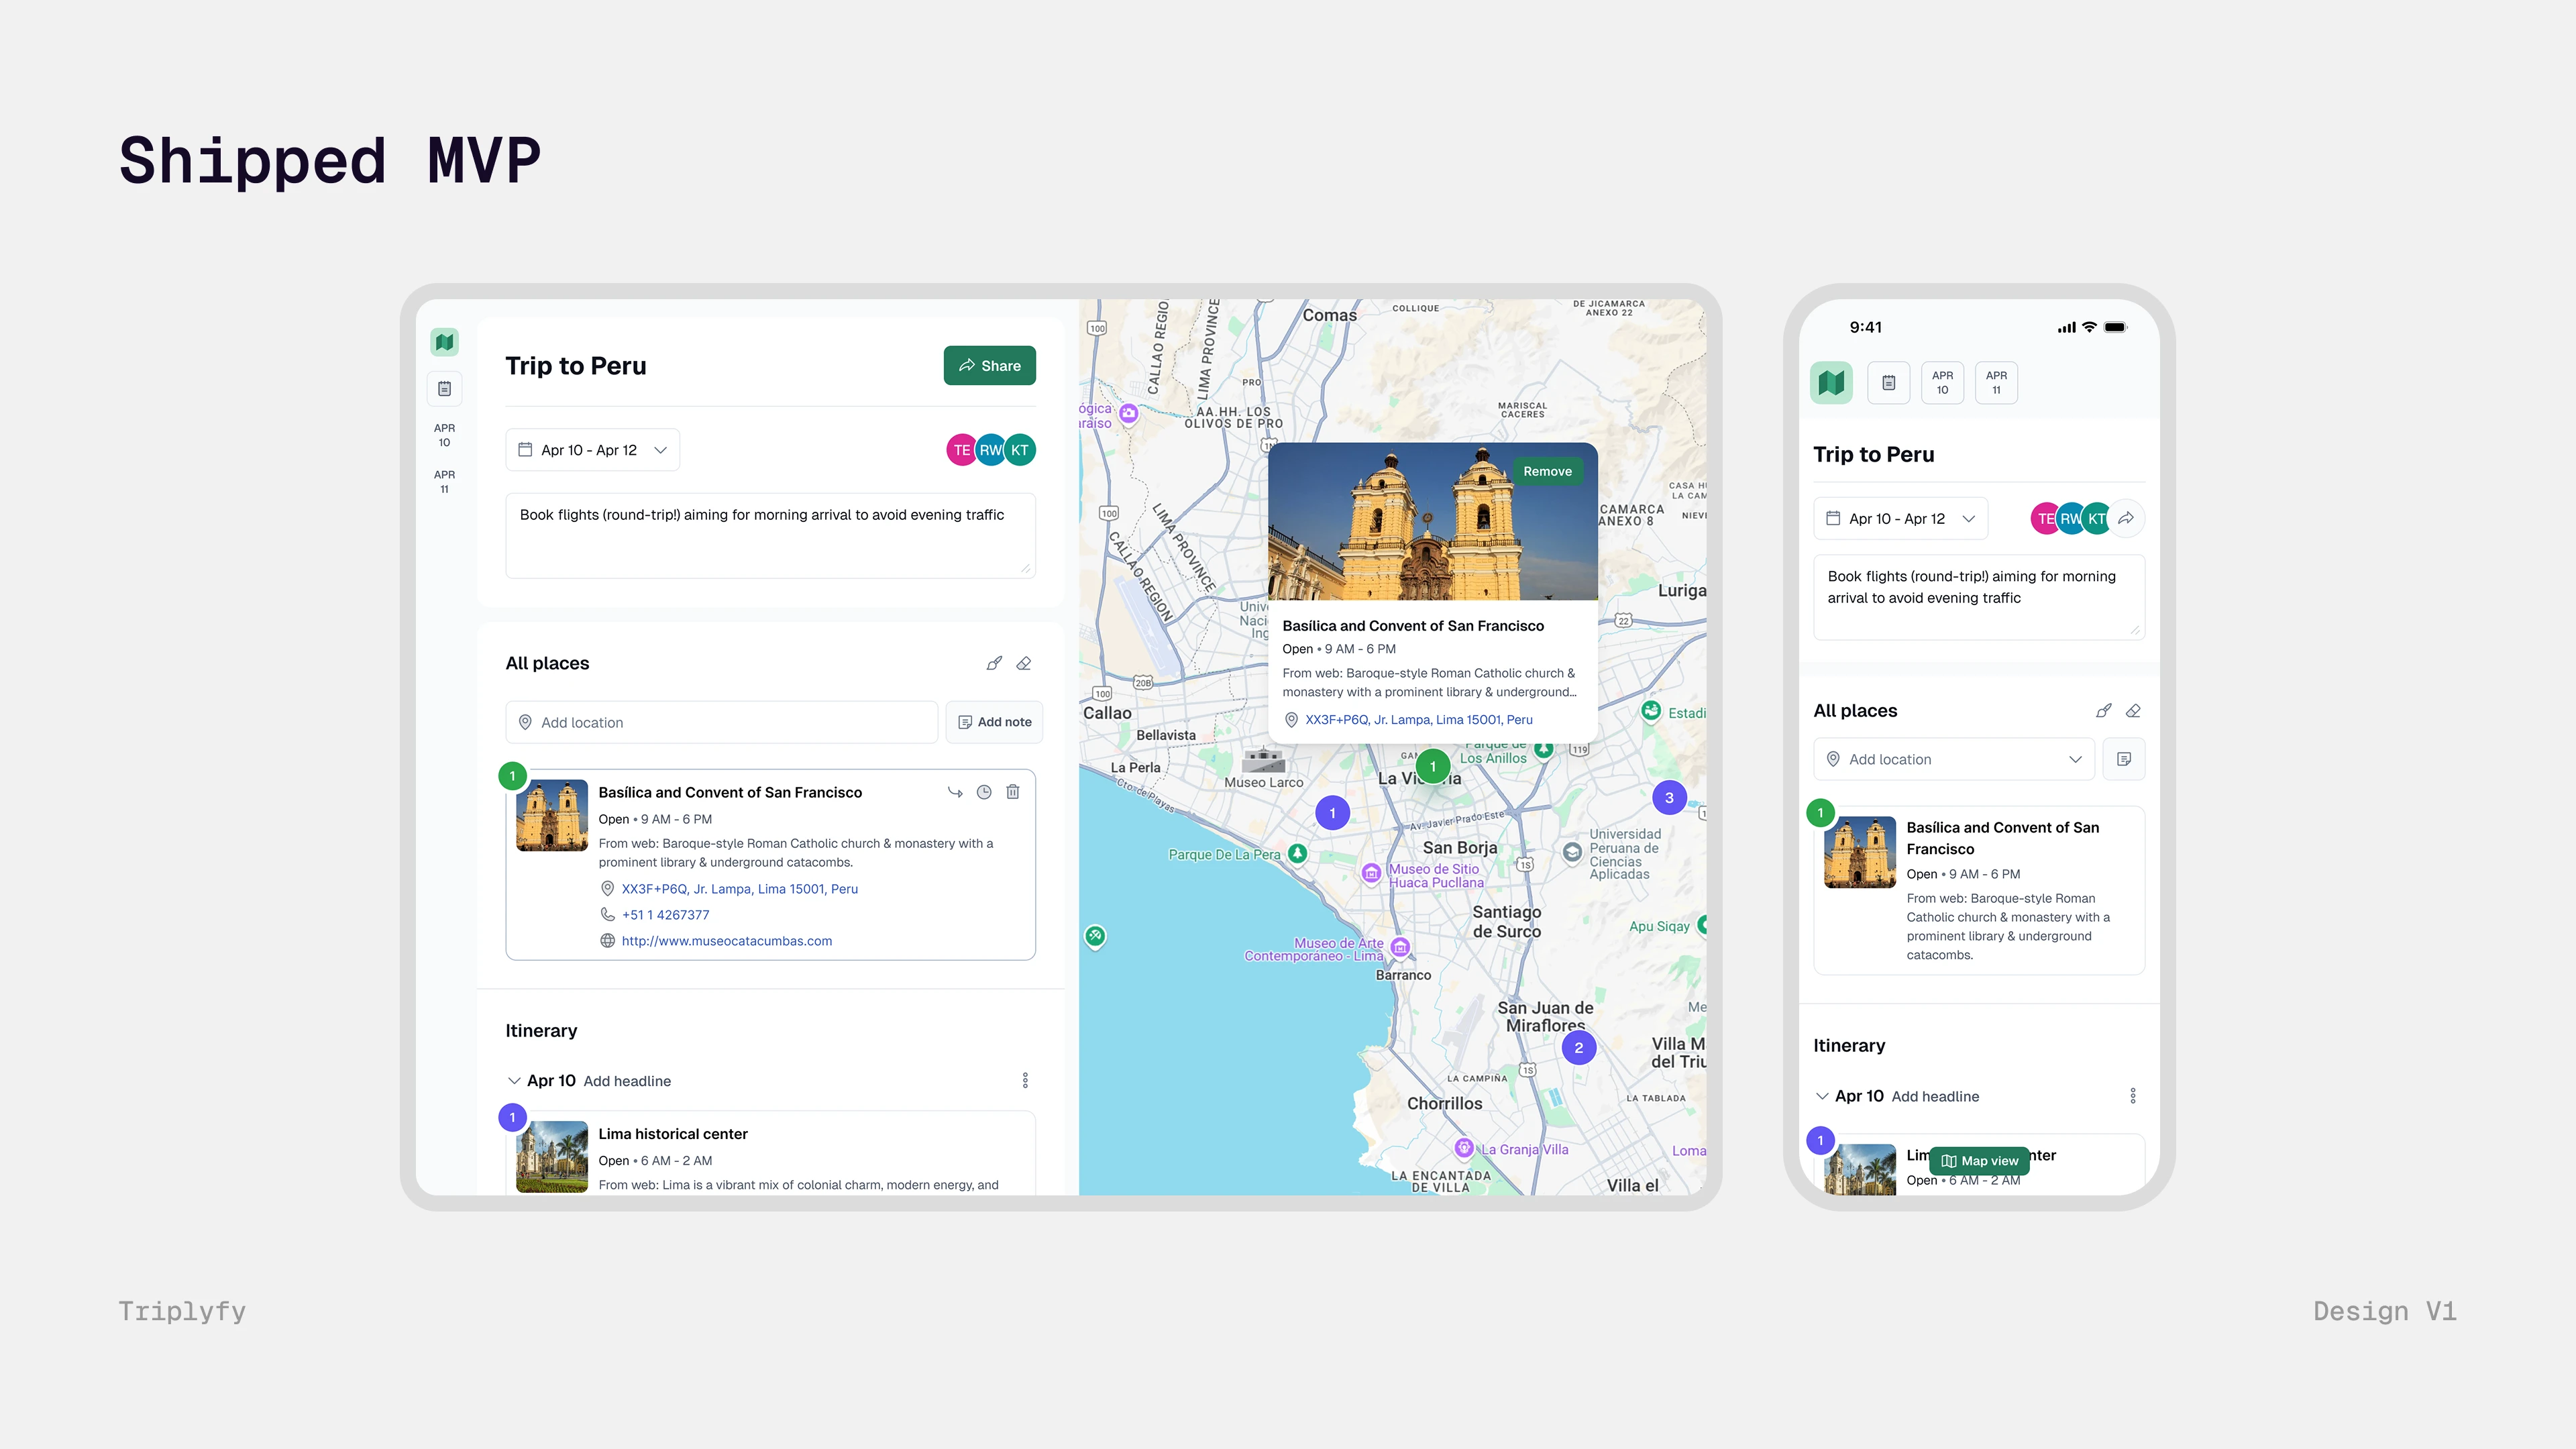
Task: Click the brush icon beside desktop All places
Action: (x=994, y=663)
